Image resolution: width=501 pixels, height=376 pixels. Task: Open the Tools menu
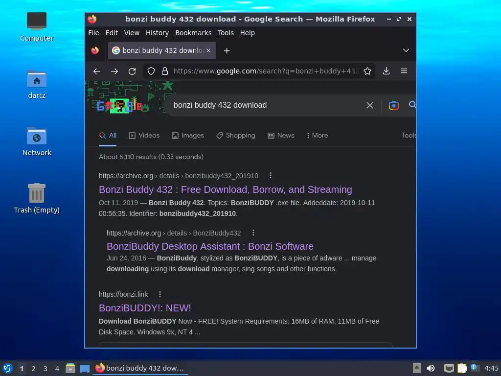click(226, 33)
